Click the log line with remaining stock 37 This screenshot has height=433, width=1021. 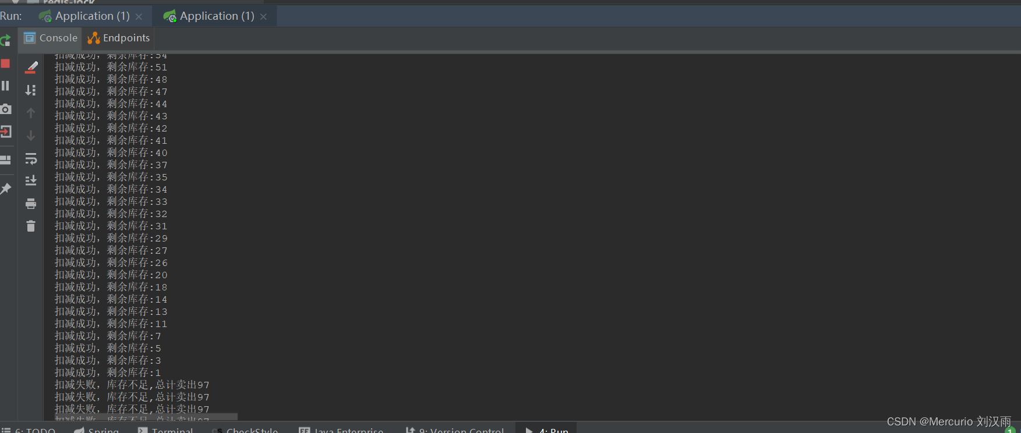pyautogui.click(x=111, y=165)
